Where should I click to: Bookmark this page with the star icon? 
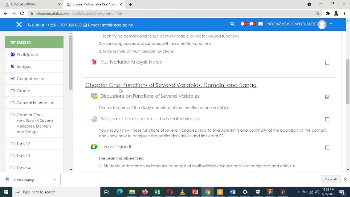pos(317,13)
